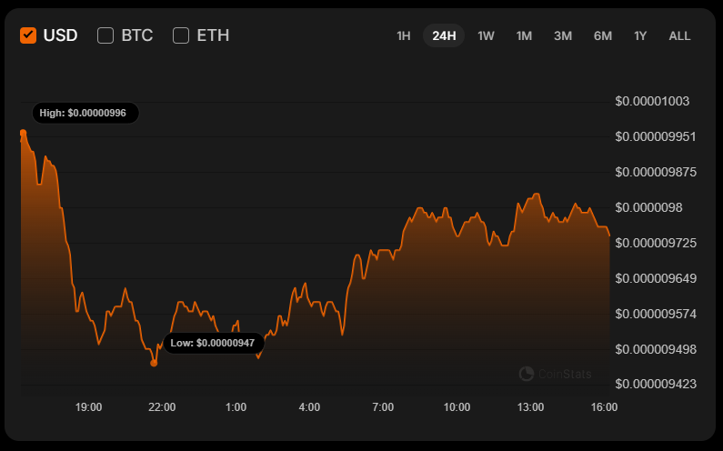Screen dimensions: 723x451
Task: Select the 3M time range
Action: (563, 36)
